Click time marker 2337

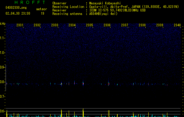coord(125,25)
